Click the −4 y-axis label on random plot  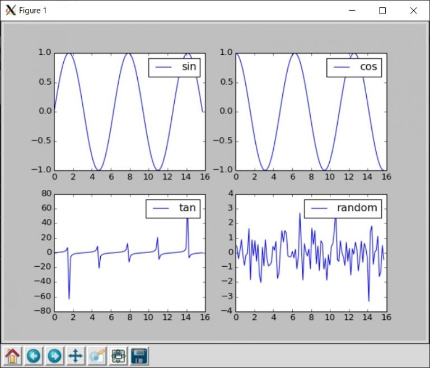coord(227,311)
